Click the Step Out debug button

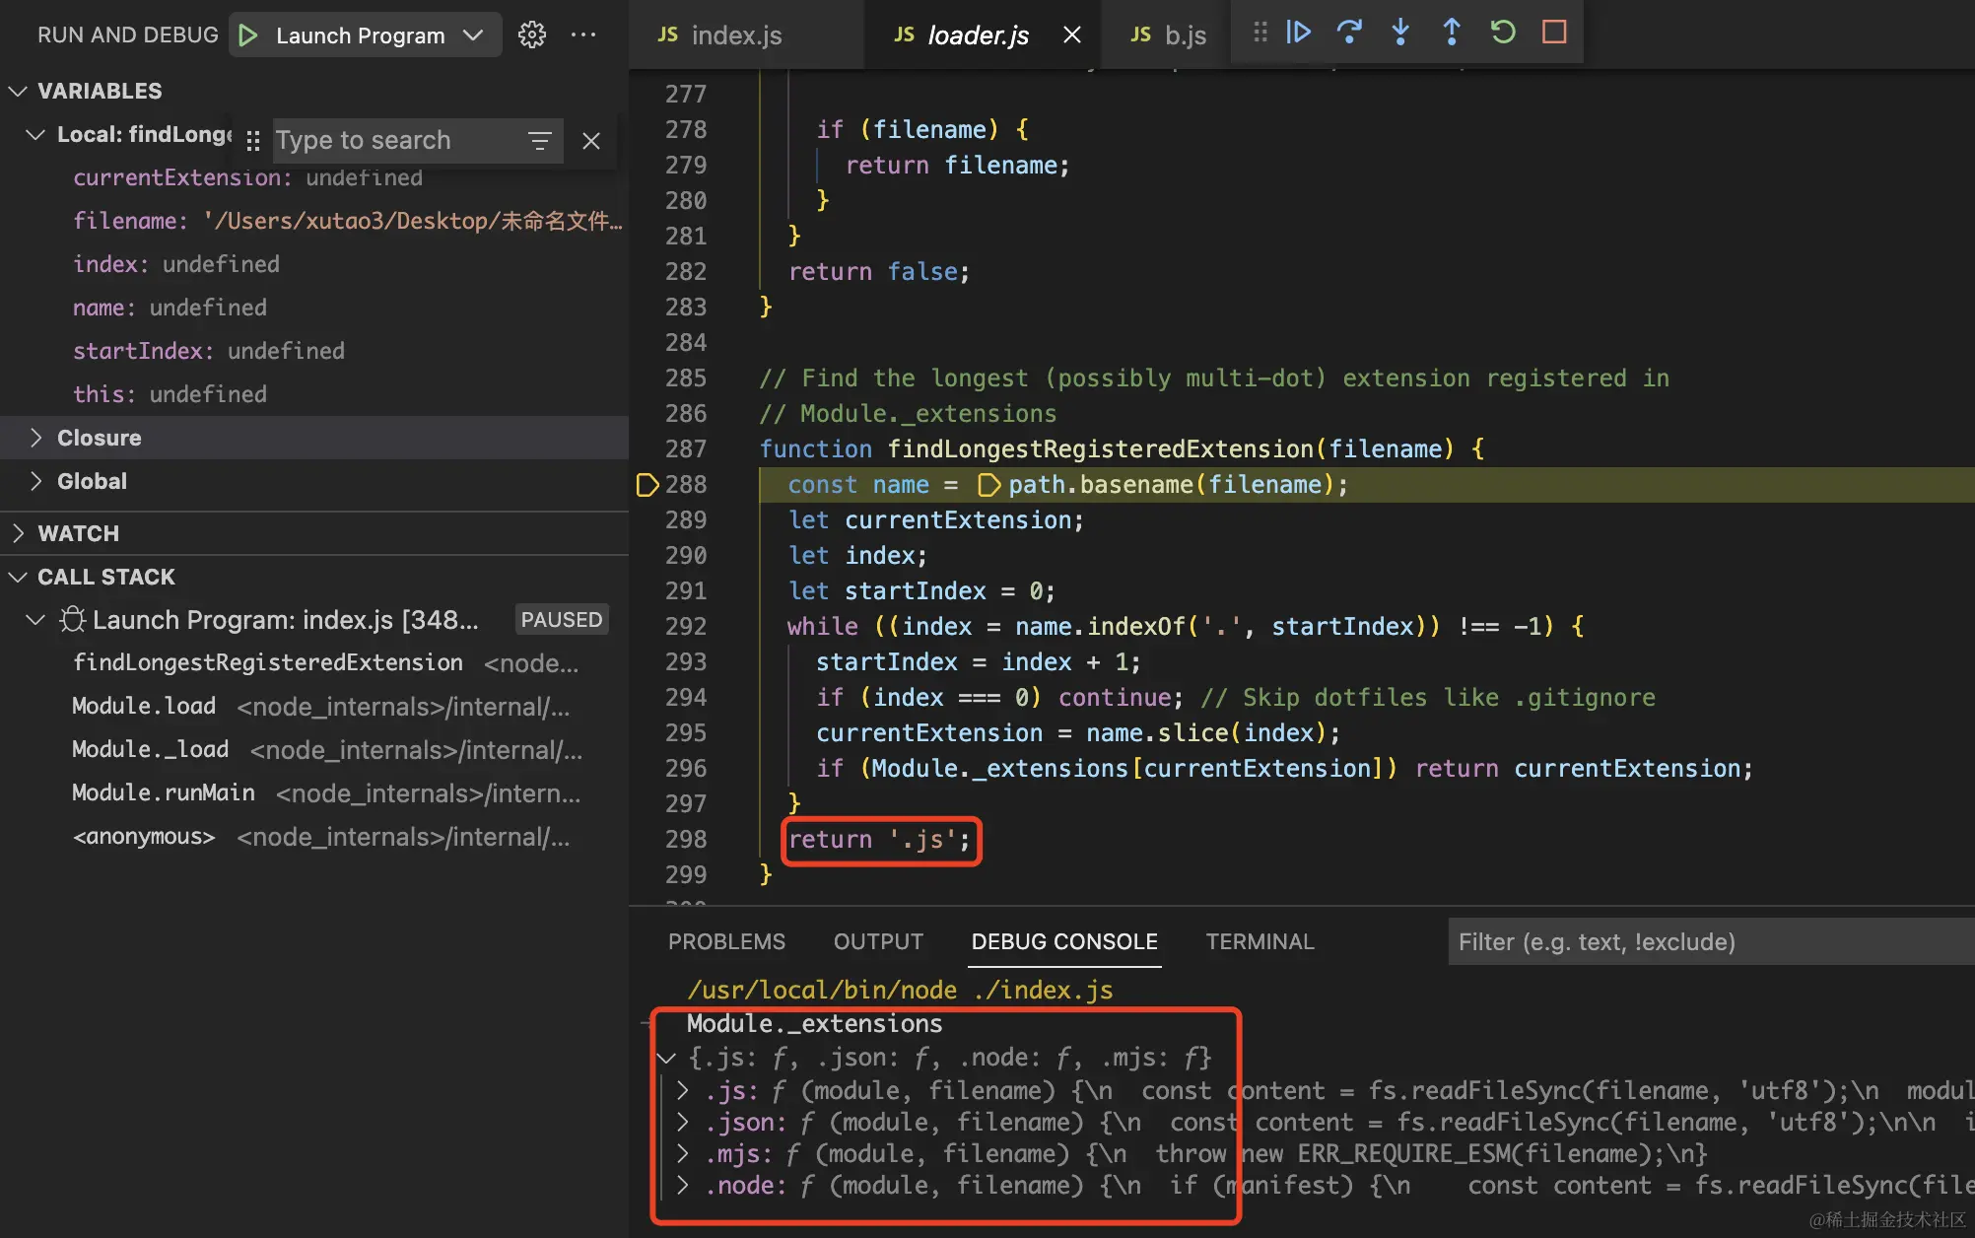click(1452, 33)
